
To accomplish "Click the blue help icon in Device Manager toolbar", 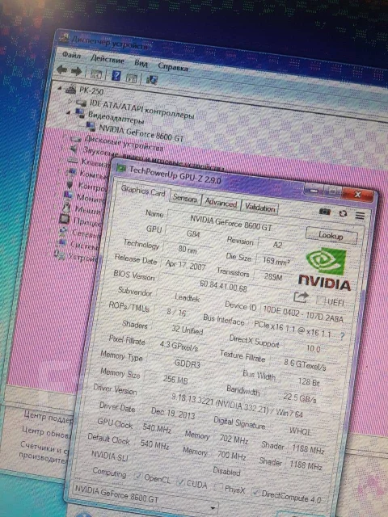I will tap(116, 76).
